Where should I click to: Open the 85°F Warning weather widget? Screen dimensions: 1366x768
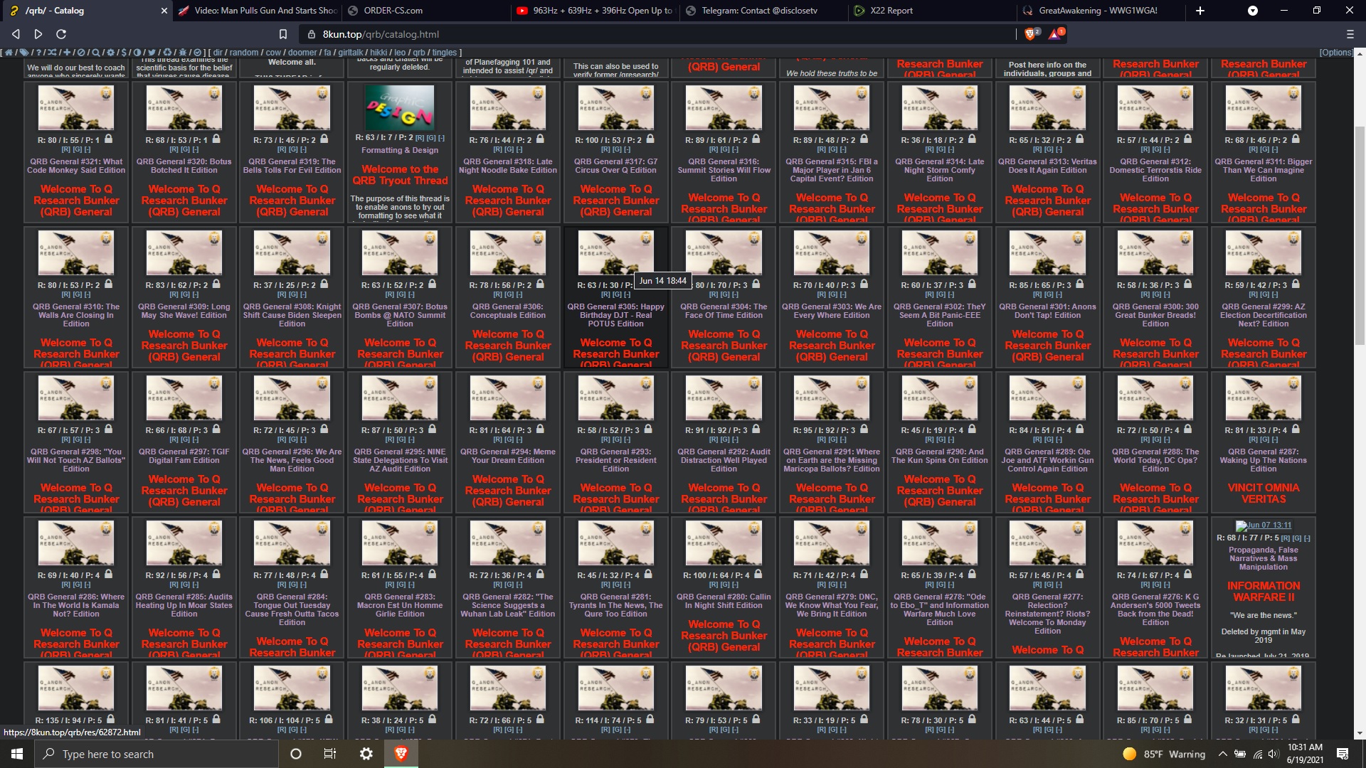point(1164,754)
